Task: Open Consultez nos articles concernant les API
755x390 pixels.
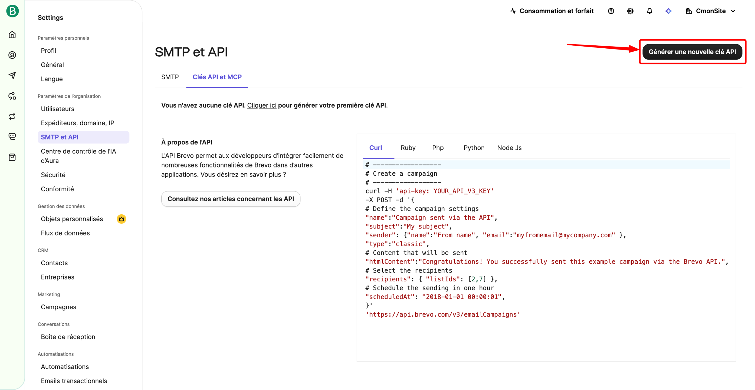Action: [230, 199]
